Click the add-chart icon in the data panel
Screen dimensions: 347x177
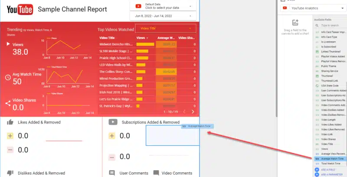(x=295, y=23)
